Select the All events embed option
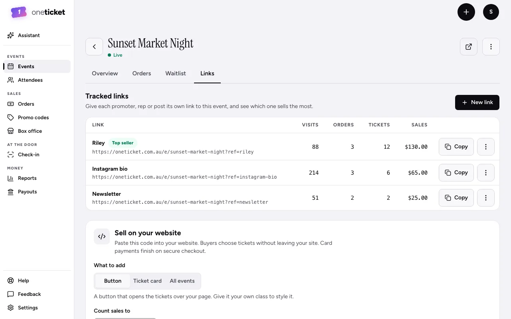Screen dimensions: 511x319 click(182, 281)
